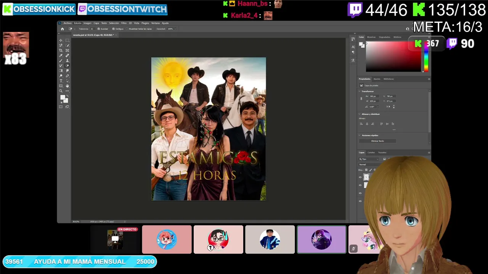Open the Tipo layer filter dropdown
This screenshot has height=274, width=488.
pyautogui.click(x=368, y=159)
